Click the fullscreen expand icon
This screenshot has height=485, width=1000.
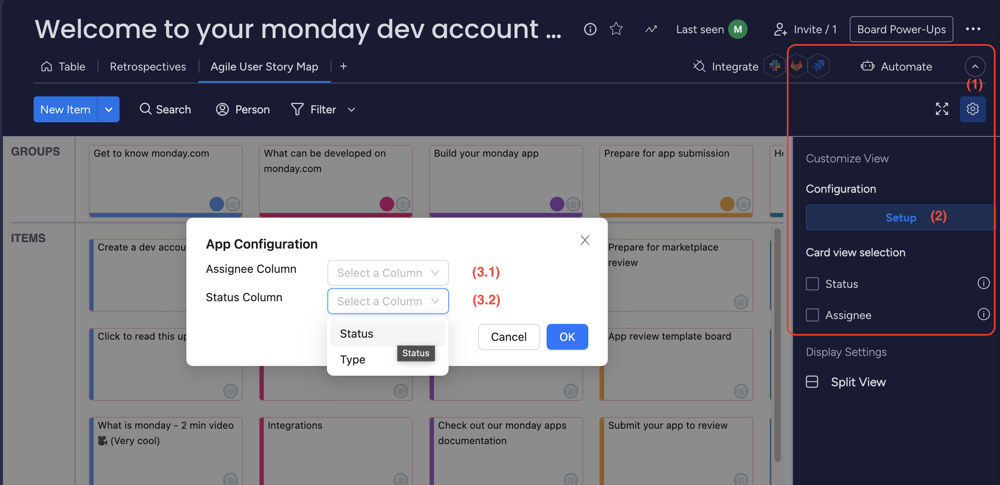pyautogui.click(x=942, y=109)
